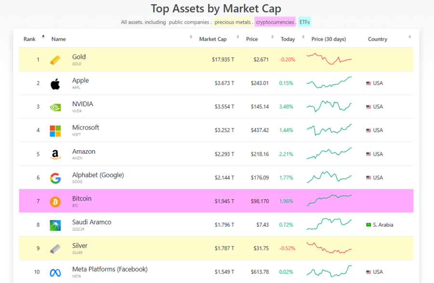Viewport: 434px width, 283px height.
Task: Click the Saudi Arabia flag icon
Action: (x=368, y=225)
